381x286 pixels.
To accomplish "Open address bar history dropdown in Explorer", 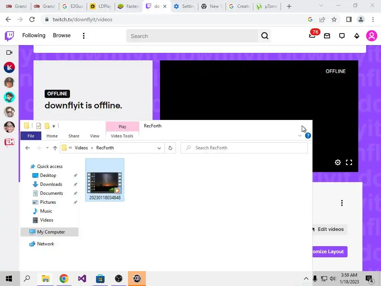I will [x=159, y=148].
